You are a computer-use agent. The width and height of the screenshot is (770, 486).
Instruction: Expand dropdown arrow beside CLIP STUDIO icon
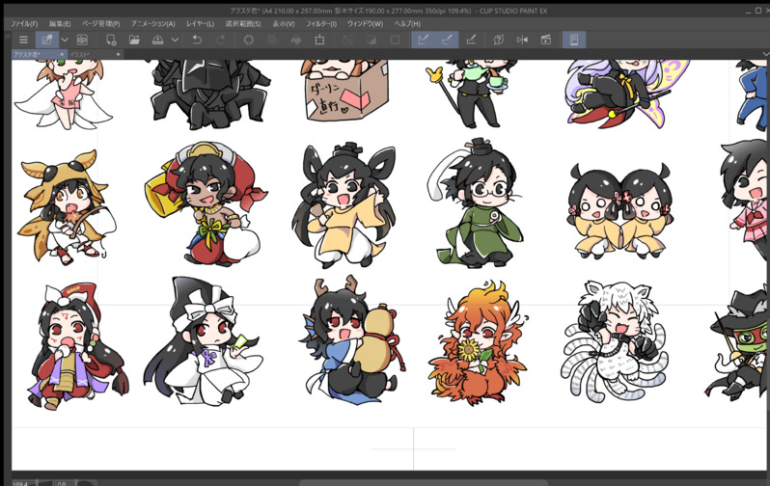64,40
